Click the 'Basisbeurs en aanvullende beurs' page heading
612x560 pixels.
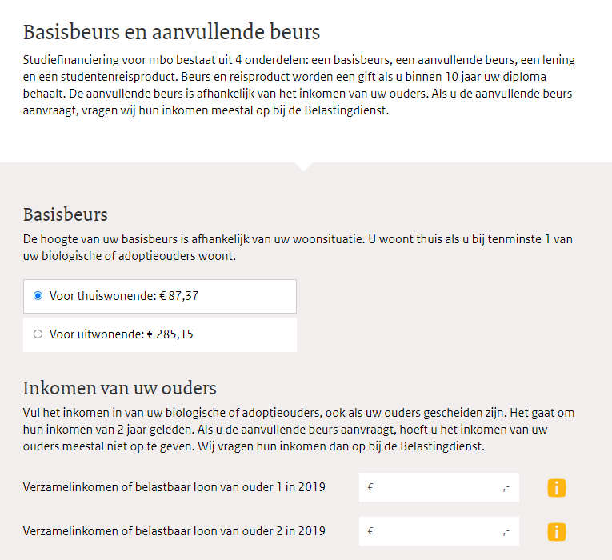click(x=171, y=32)
